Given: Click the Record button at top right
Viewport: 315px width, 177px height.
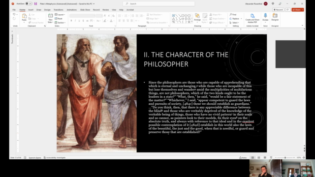Looking at the screenshot, I should [278, 10].
